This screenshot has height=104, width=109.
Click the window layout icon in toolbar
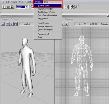click(66, 7)
